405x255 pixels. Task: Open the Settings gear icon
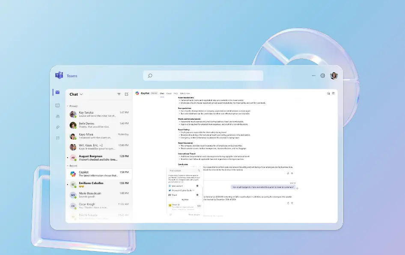[323, 76]
